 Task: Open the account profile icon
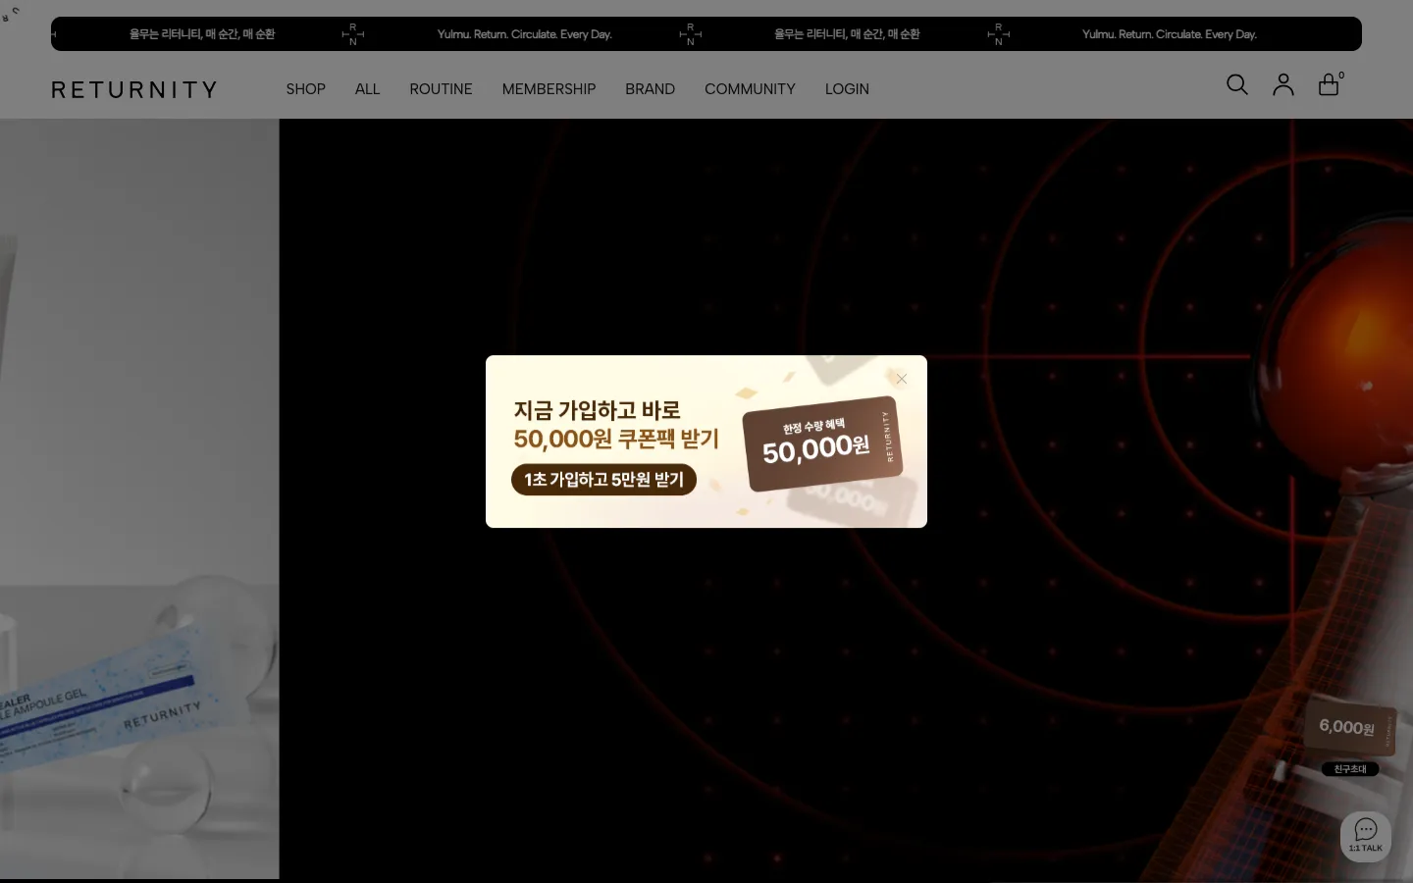[1283, 85]
